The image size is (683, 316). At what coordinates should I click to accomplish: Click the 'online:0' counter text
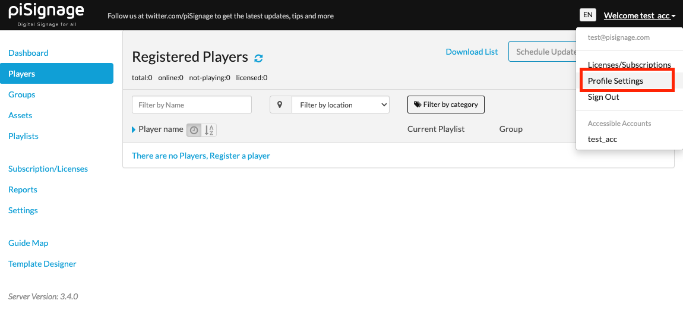pos(171,78)
